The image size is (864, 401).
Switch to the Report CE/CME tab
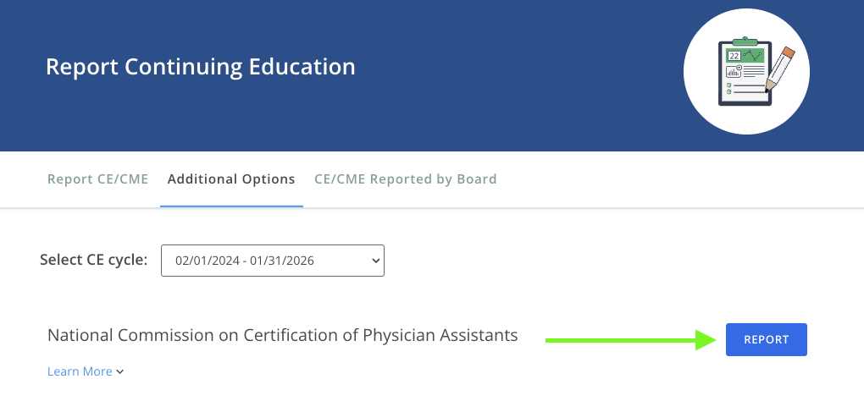click(97, 179)
